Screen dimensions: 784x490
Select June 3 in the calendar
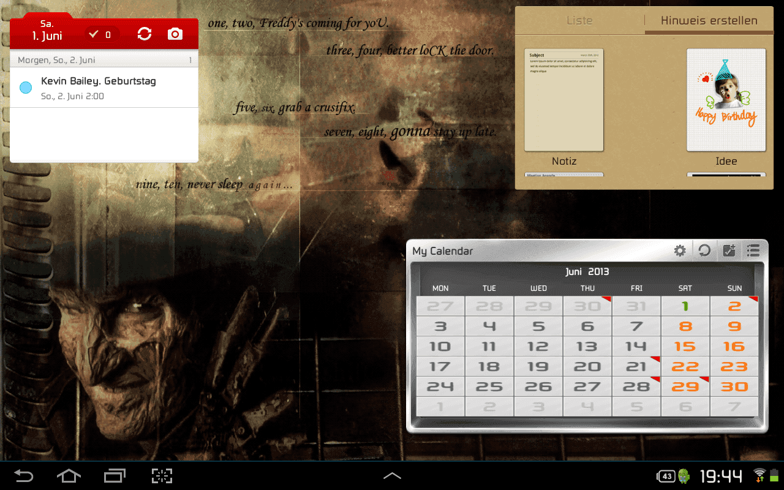coord(440,326)
